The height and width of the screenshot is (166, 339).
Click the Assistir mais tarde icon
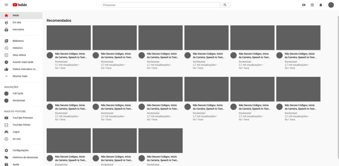click(6, 62)
